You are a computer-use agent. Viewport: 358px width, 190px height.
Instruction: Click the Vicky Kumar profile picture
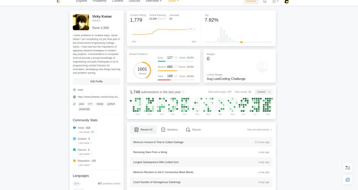tap(81, 22)
